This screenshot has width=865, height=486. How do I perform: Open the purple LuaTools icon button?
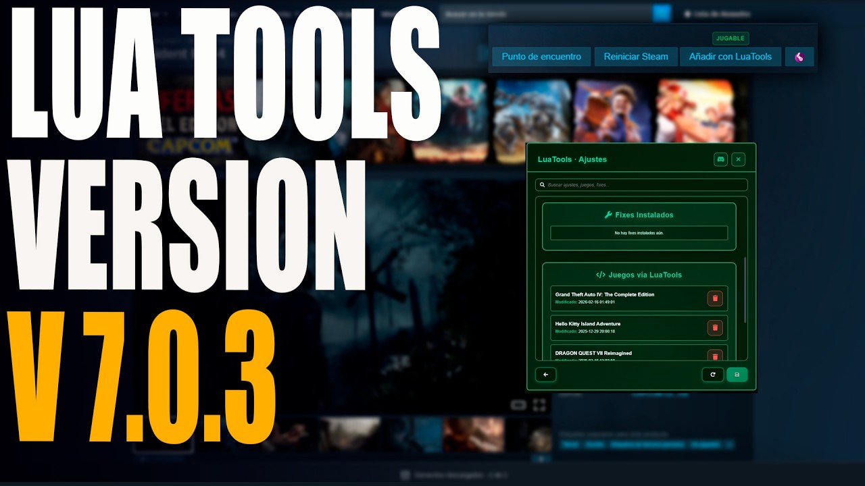click(x=799, y=57)
